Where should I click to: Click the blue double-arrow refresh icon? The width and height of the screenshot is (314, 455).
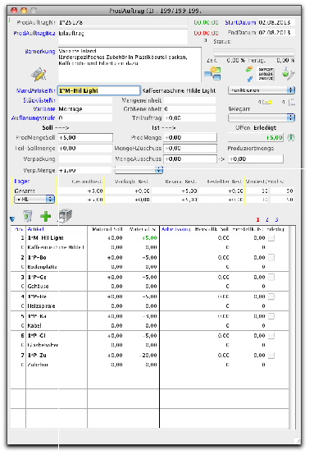(x=249, y=78)
